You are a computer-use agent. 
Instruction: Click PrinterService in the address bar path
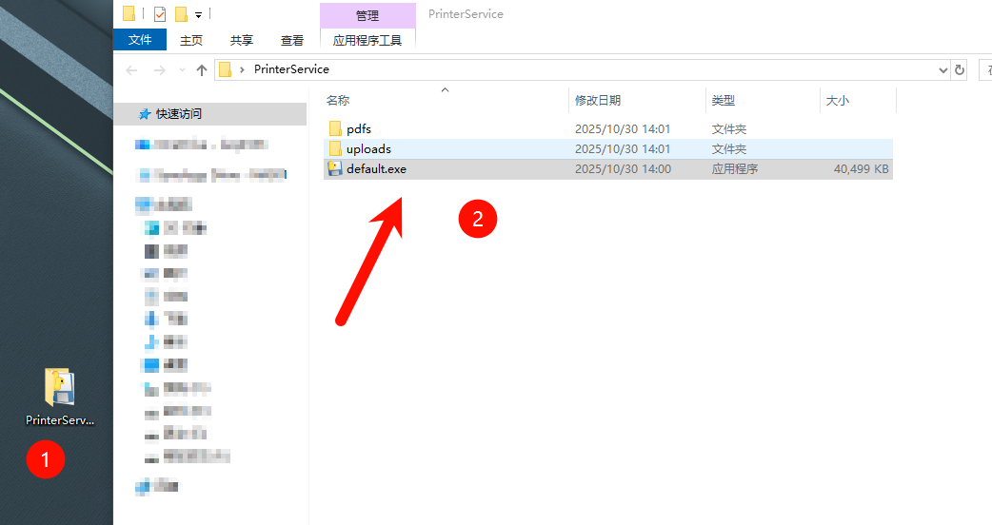pos(291,69)
